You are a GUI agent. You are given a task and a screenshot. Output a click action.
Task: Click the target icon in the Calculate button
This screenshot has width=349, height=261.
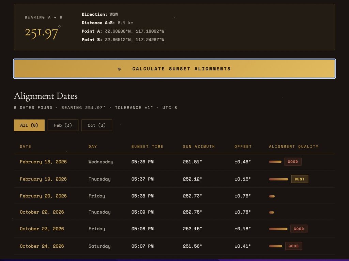tap(119, 69)
